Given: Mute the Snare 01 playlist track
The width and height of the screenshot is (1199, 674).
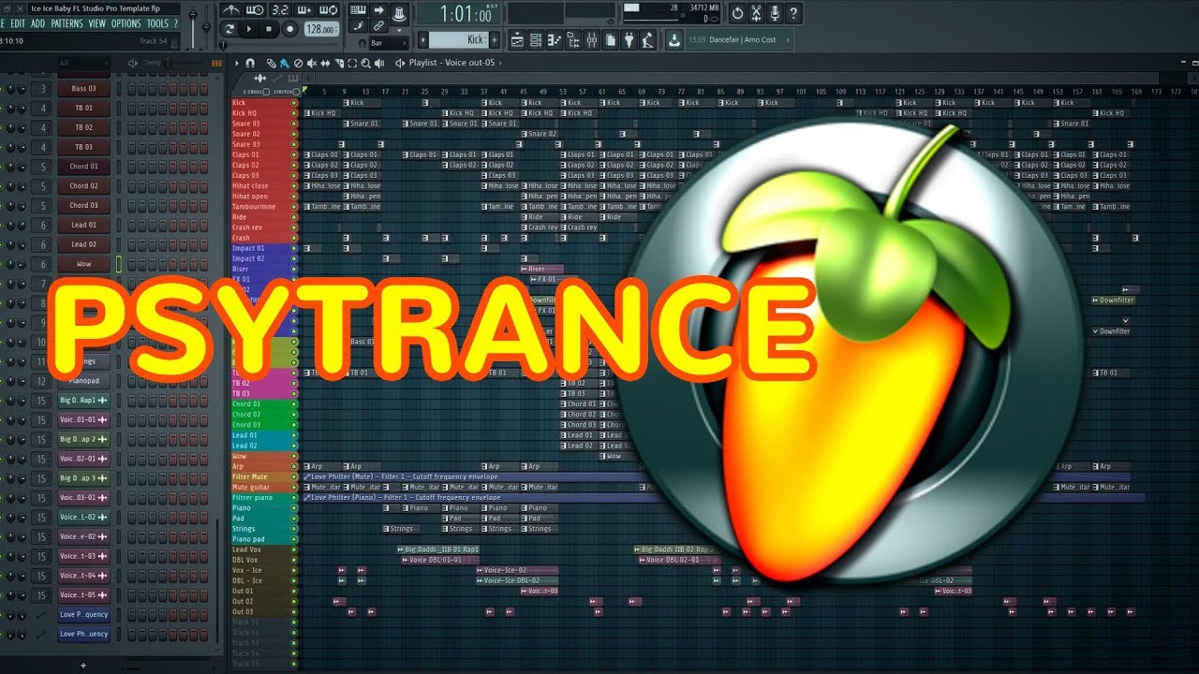Looking at the screenshot, I should pyautogui.click(x=294, y=124).
